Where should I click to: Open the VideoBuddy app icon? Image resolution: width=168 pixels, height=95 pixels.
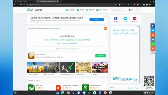[59, 88]
